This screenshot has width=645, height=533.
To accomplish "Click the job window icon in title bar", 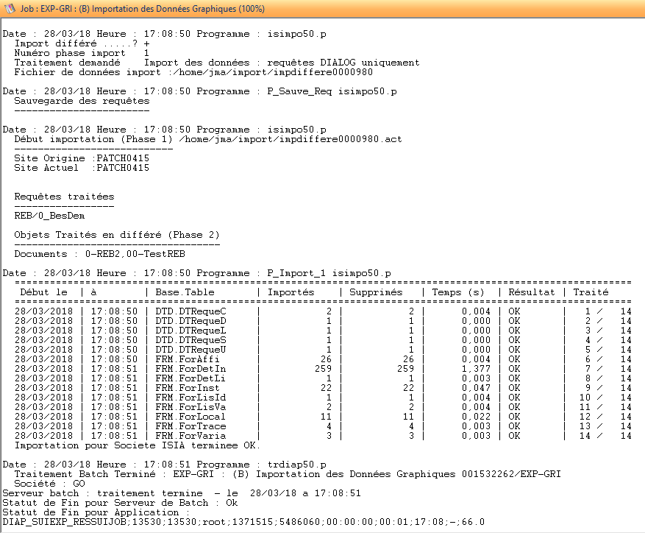I will point(10,9).
